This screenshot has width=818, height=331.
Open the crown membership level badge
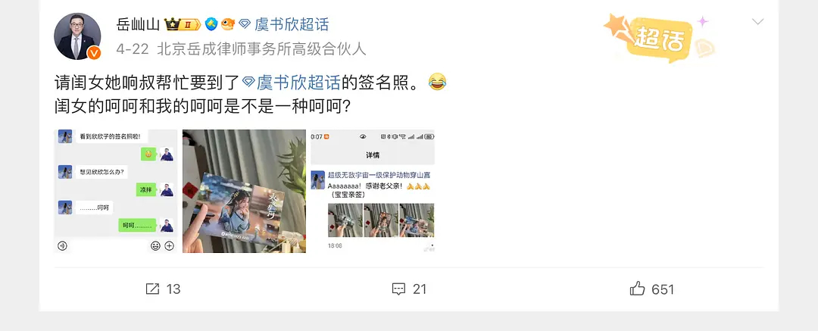[x=183, y=24]
